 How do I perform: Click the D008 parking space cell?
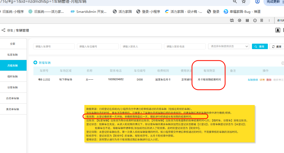140,79
